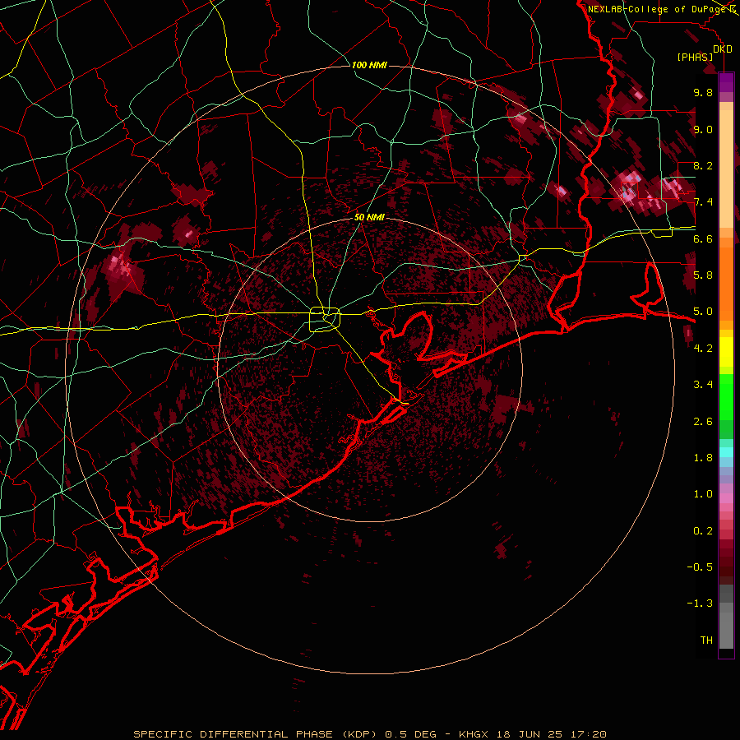Pick the pink segment near 1.0 on the color bar
740x740 pixels.
click(x=726, y=498)
